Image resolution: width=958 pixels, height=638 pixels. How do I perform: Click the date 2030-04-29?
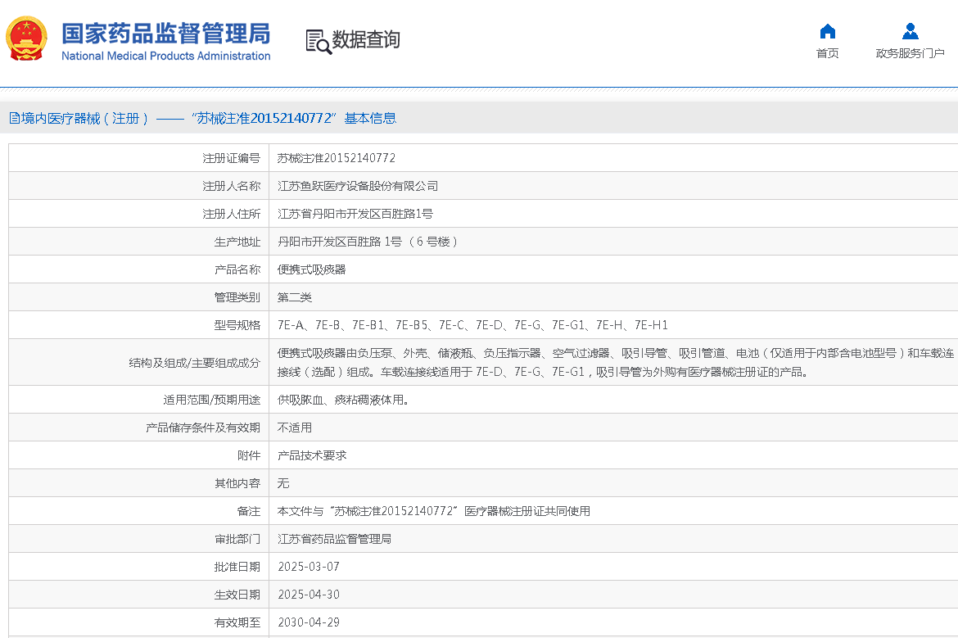click(309, 622)
